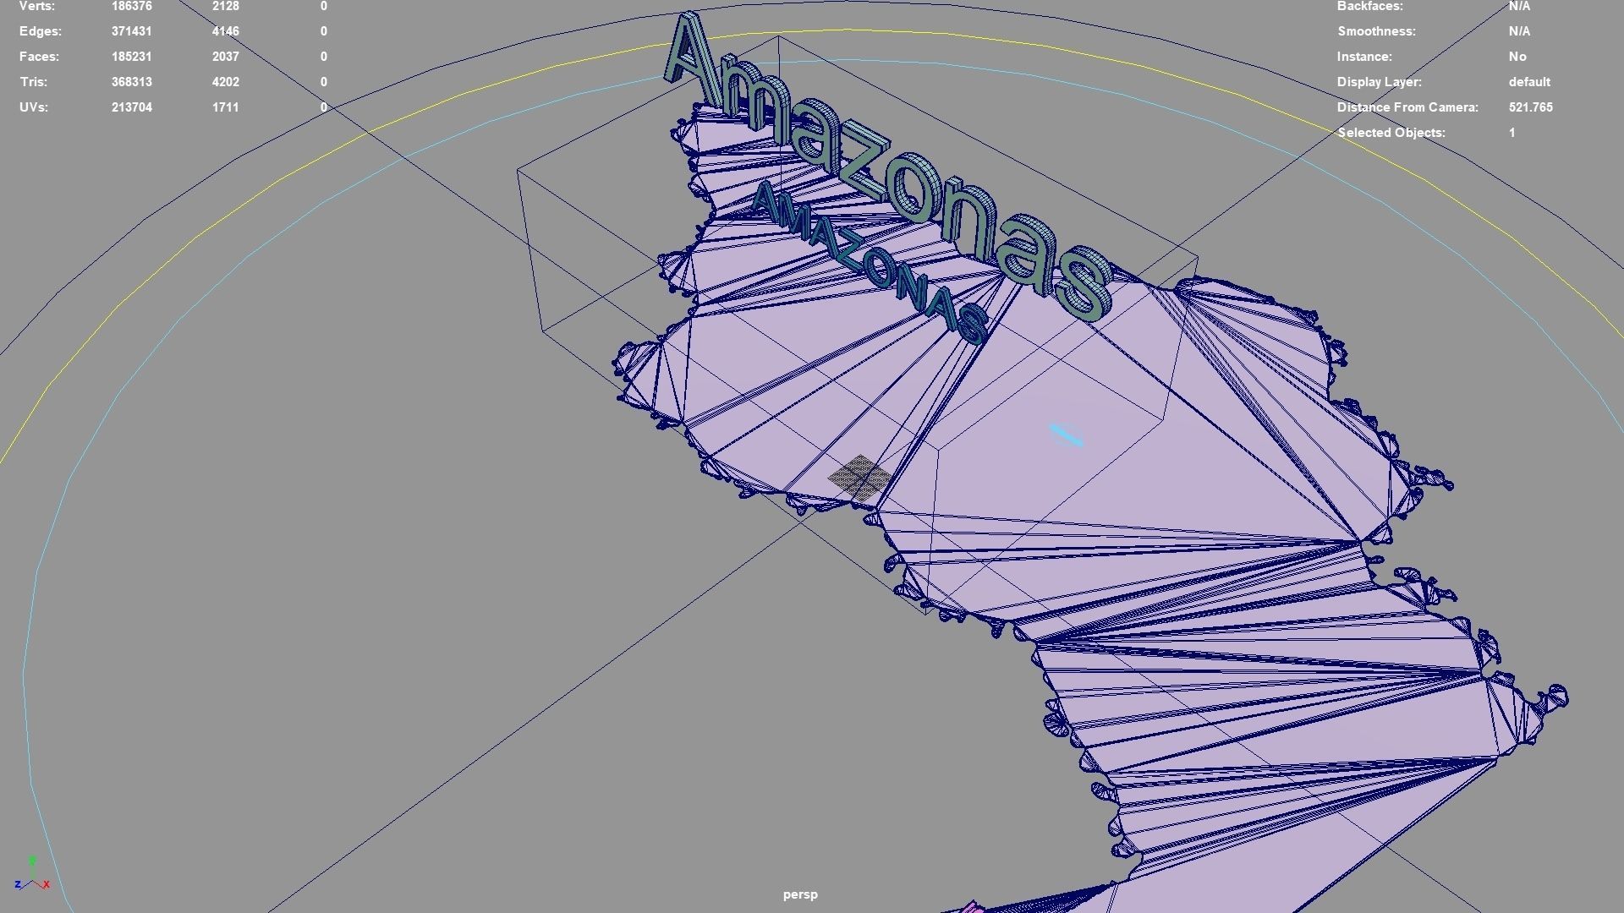Click the Instance HUD entry
The width and height of the screenshot is (1624, 913).
click(x=1363, y=57)
